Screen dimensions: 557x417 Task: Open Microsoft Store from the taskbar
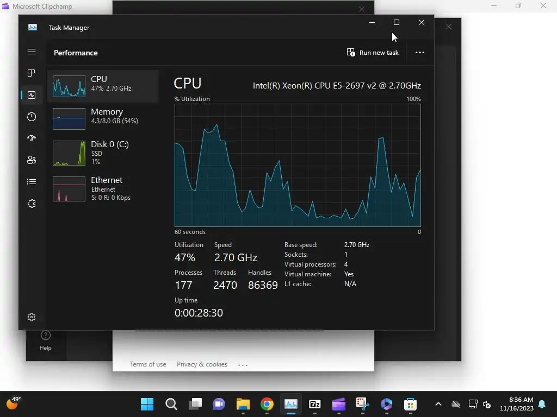pos(410,404)
